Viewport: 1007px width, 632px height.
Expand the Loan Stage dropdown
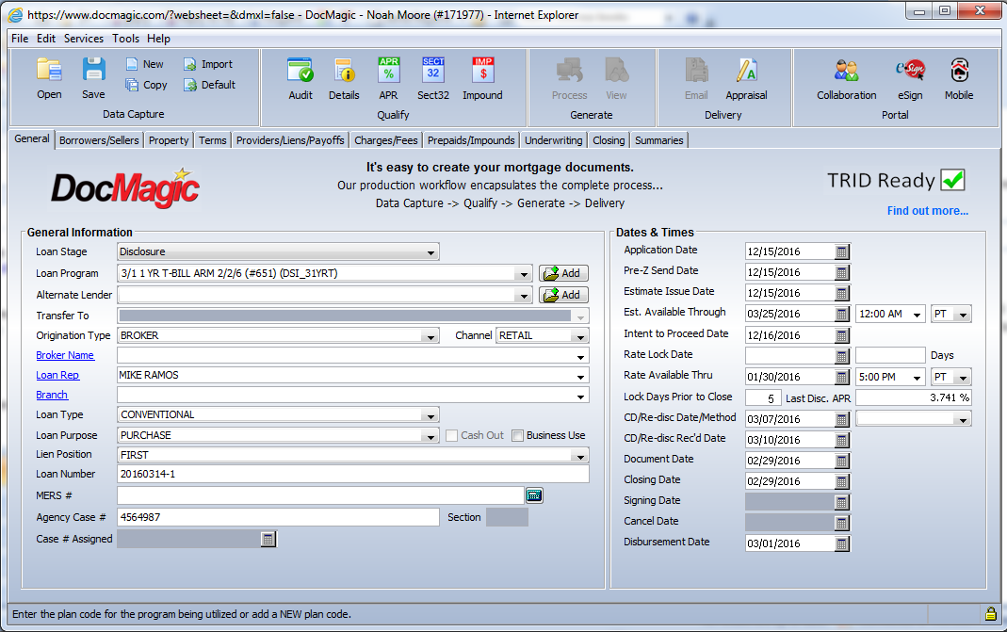click(430, 252)
